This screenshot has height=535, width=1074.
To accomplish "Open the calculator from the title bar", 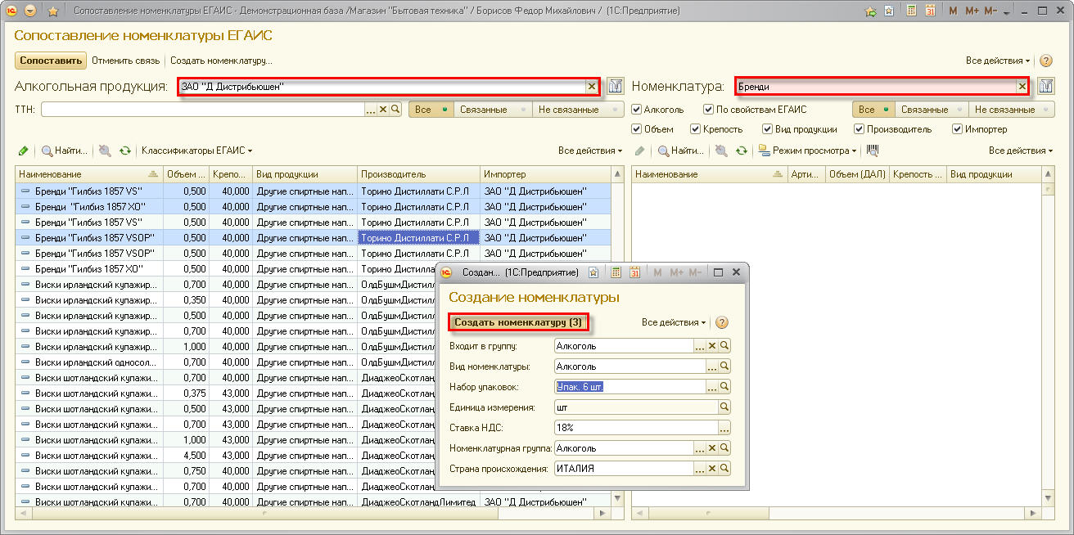I will [x=911, y=11].
